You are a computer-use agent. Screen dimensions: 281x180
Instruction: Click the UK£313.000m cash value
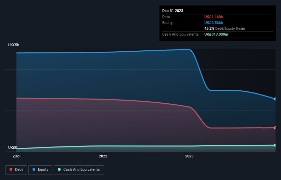click(x=216, y=34)
